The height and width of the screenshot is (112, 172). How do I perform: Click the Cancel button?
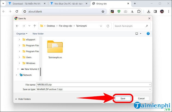(141, 98)
